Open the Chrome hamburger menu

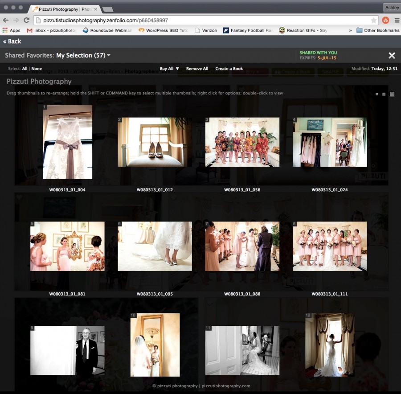(397, 20)
